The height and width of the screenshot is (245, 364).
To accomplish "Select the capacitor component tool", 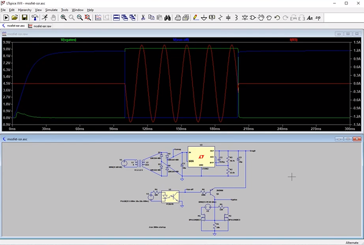I will pyautogui.click(x=228, y=18).
